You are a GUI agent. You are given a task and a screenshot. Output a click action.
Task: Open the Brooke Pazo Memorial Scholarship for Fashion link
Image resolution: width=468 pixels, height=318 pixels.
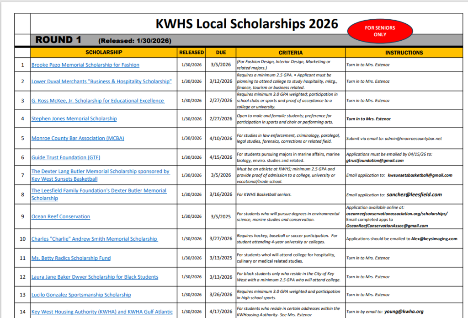(85, 65)
